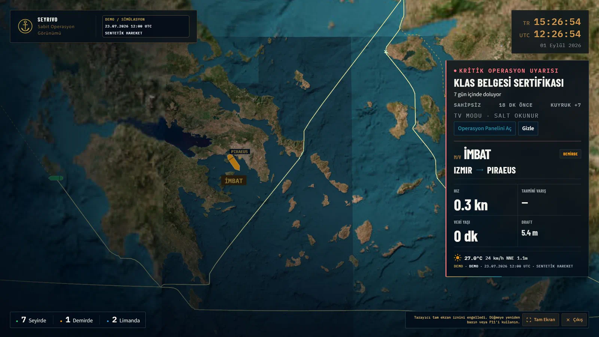Hide the alert with Gizle button

[x=528, y=128]
